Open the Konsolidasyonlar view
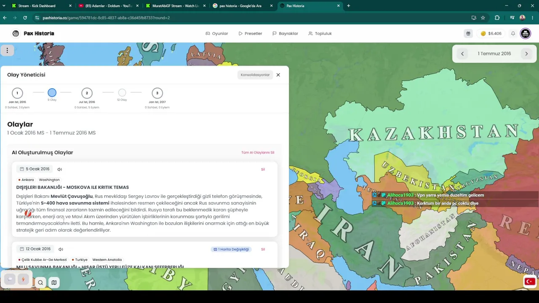The image size is (539, 303). tap(255, 75)
